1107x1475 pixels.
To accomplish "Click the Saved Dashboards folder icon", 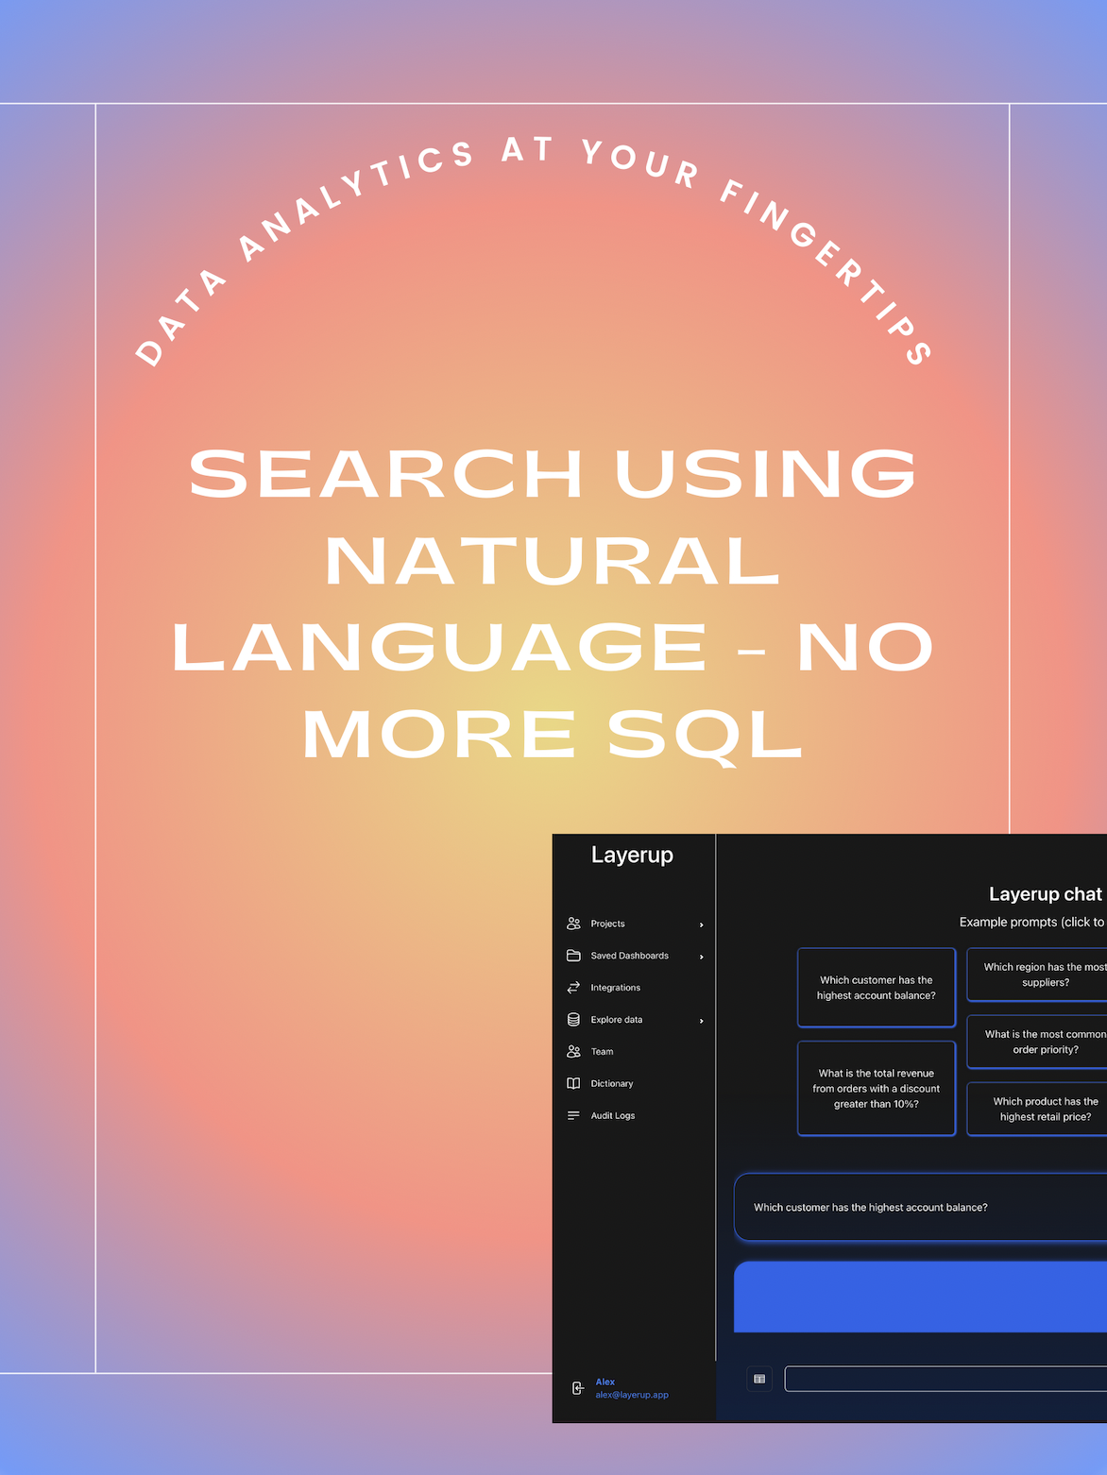I will click(x=573, y=956).
